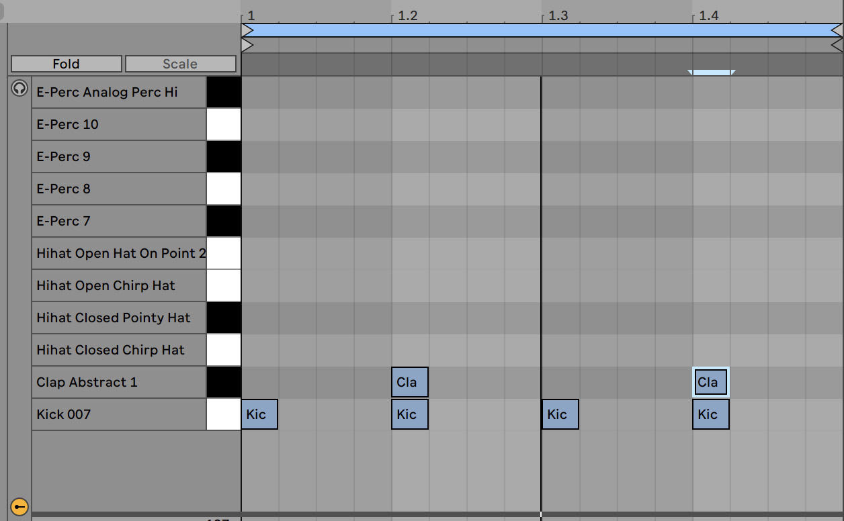Select the Clap Abstract note at beat 1.2

(409, 381)
